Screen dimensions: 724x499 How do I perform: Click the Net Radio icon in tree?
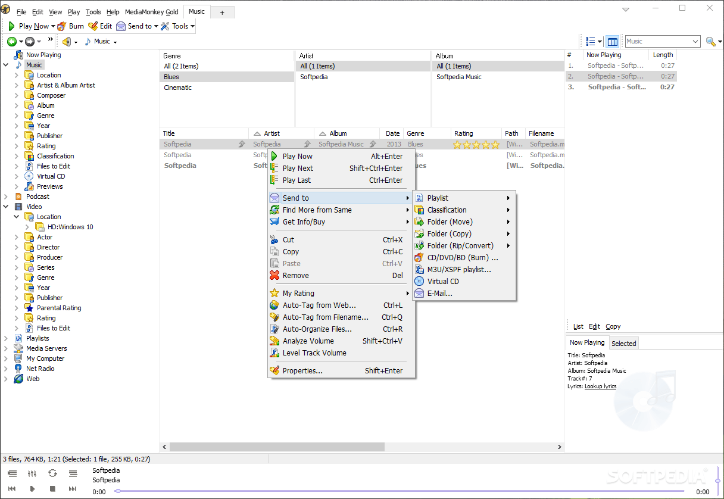click(18, 369)
